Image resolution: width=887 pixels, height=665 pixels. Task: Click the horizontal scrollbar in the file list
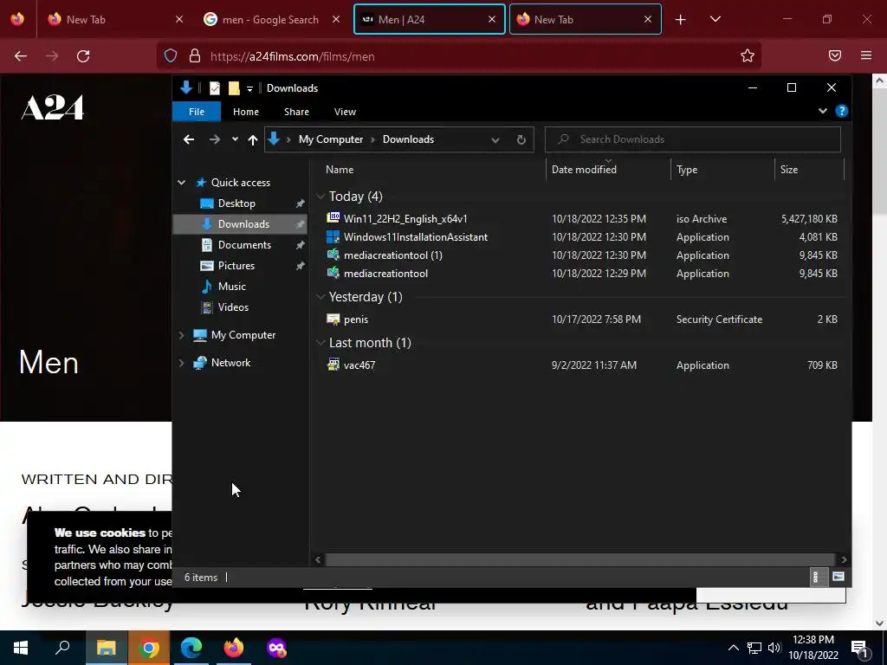tap(580, 559)
